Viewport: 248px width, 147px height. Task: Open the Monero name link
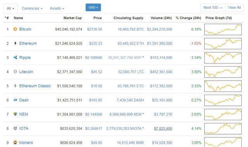26,143
